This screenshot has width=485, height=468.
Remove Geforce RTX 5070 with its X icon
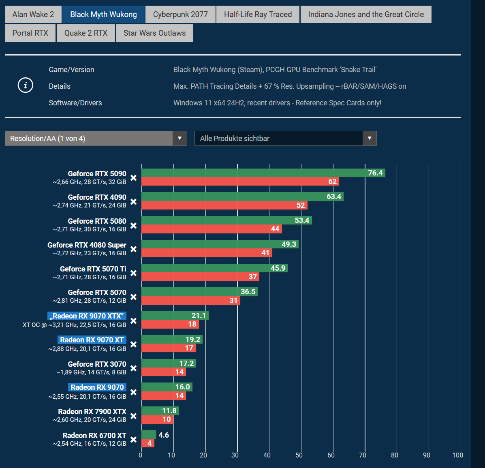133,297
